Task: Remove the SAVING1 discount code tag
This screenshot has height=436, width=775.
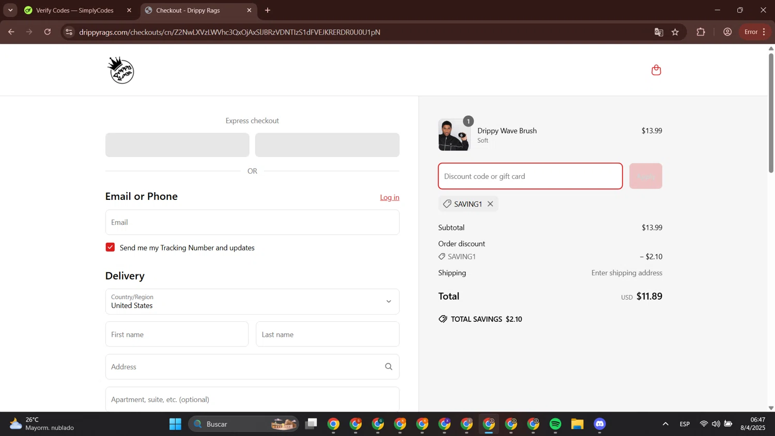Action: (490, 204)
